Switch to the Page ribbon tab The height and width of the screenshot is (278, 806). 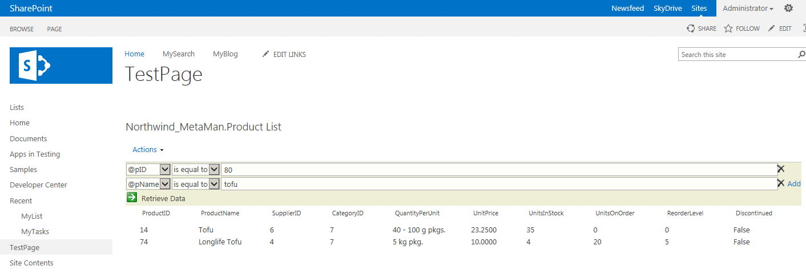(55, 29)
